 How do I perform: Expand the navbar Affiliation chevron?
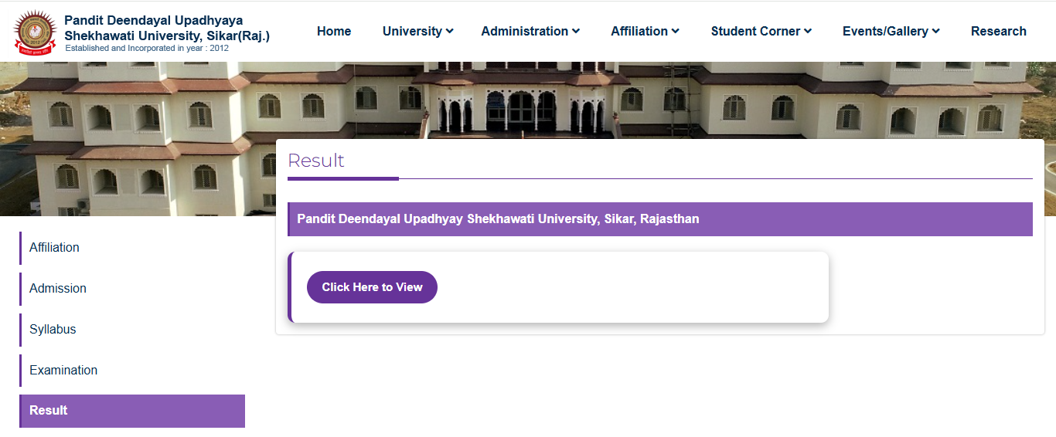(676, 32)
